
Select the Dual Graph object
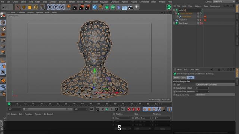(183, 23)
